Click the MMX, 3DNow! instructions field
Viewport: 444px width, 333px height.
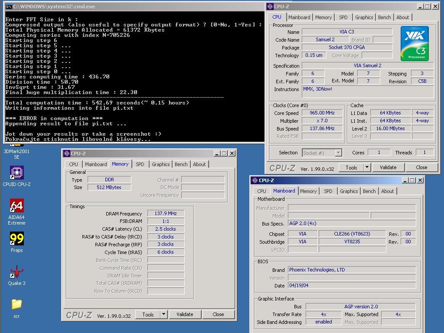368,91
